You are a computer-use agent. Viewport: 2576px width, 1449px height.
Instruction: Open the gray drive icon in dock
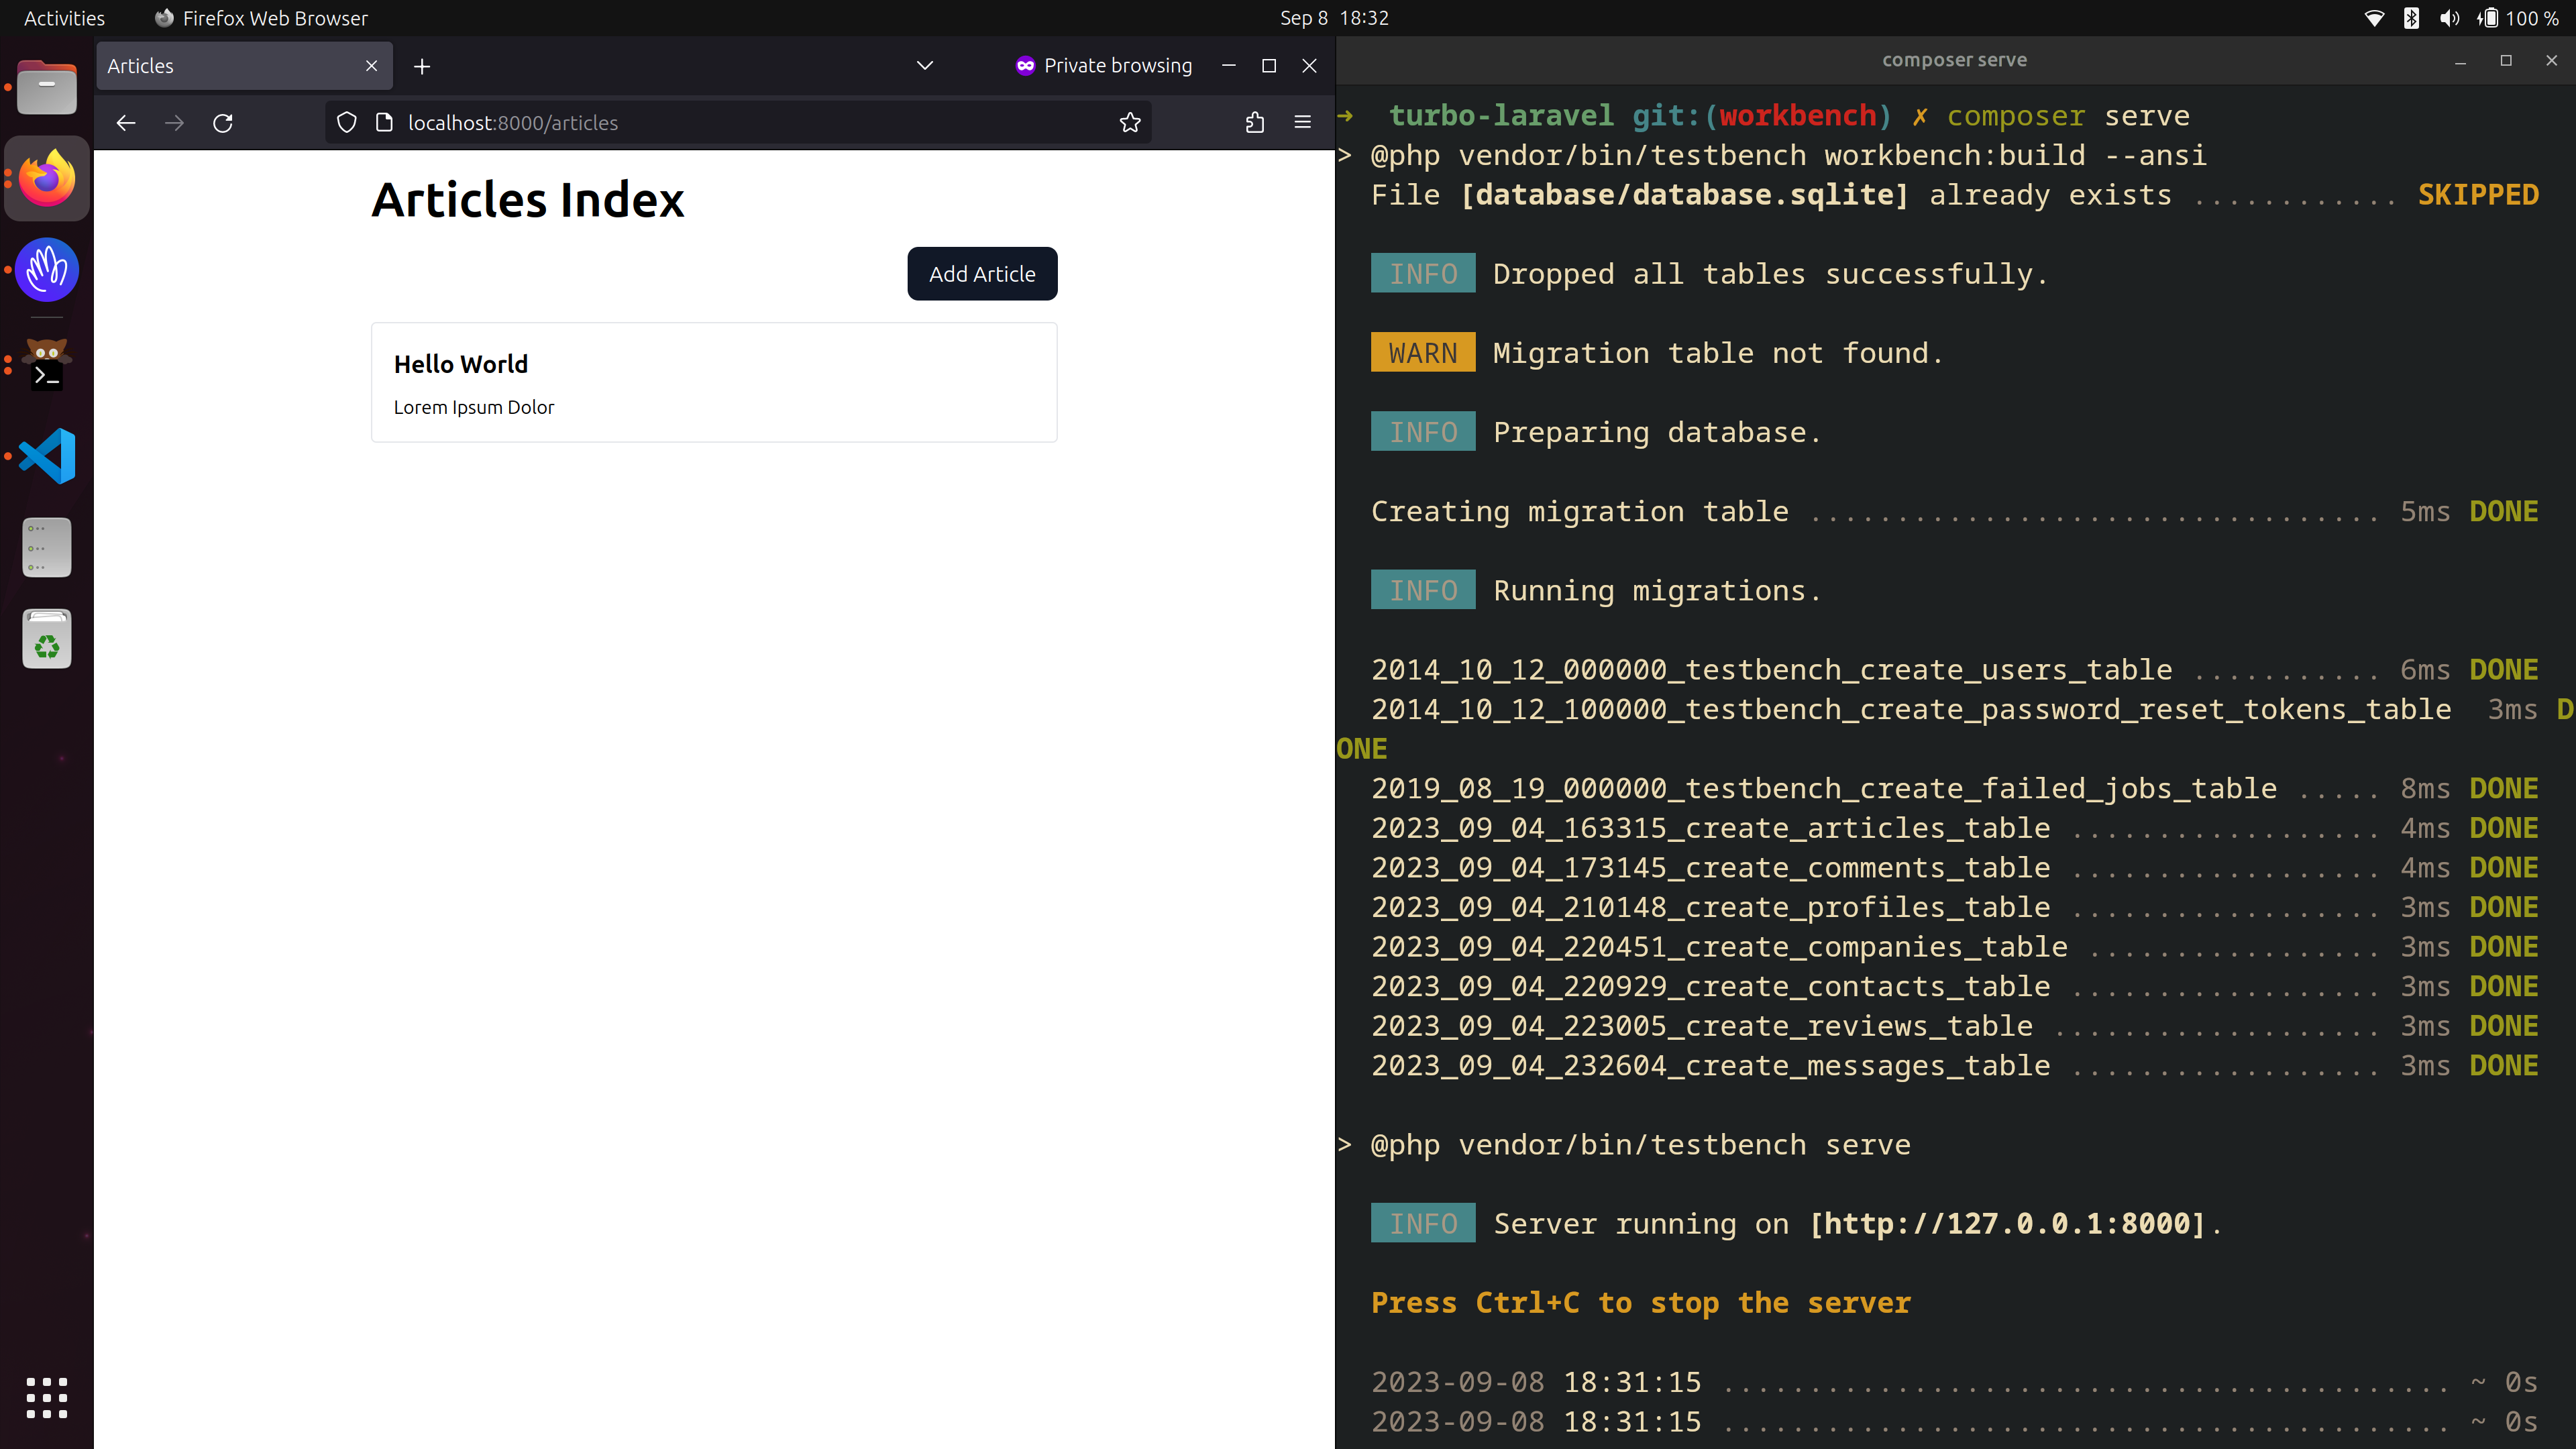[x=47, y=547]
